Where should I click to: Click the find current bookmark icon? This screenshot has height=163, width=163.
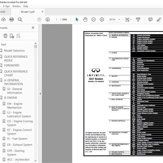click(18, 36)
